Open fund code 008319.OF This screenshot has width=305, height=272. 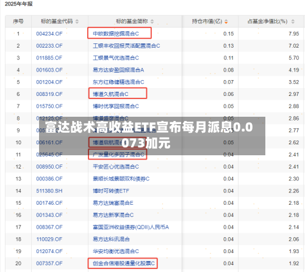[x=49, y=94]
